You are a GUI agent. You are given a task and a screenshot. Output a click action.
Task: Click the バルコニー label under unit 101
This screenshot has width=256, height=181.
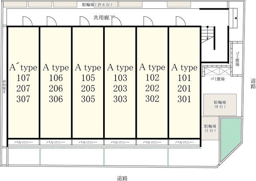pyautogui.click(x=184, y=142)
